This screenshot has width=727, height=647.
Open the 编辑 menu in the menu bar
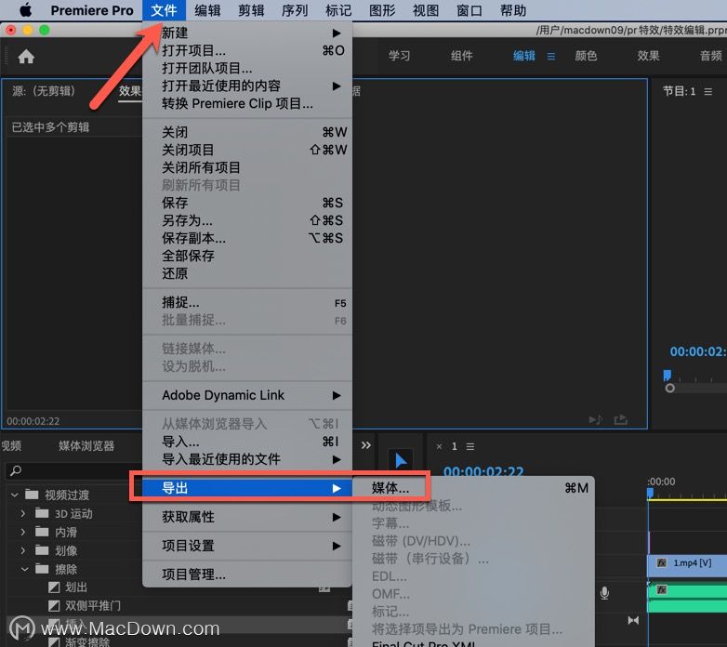pos(207,10)
